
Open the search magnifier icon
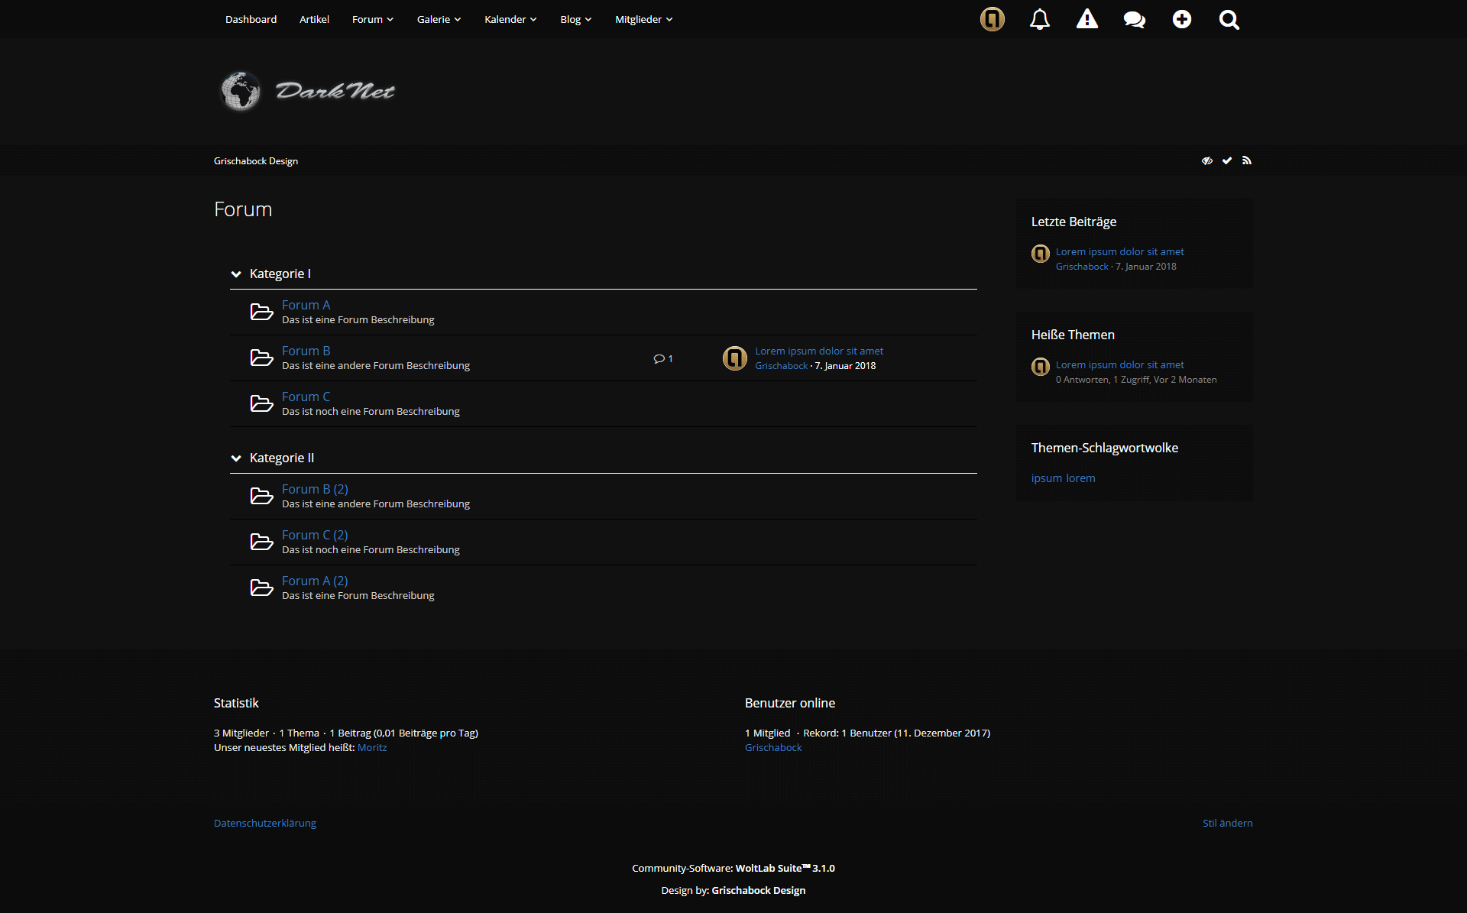coord(1229,19)
